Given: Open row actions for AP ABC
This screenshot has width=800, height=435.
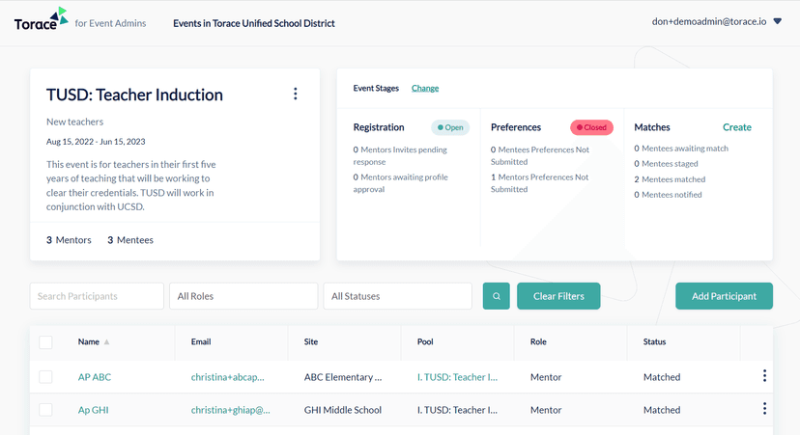Looking at the screenshot, I should point(764,376).
